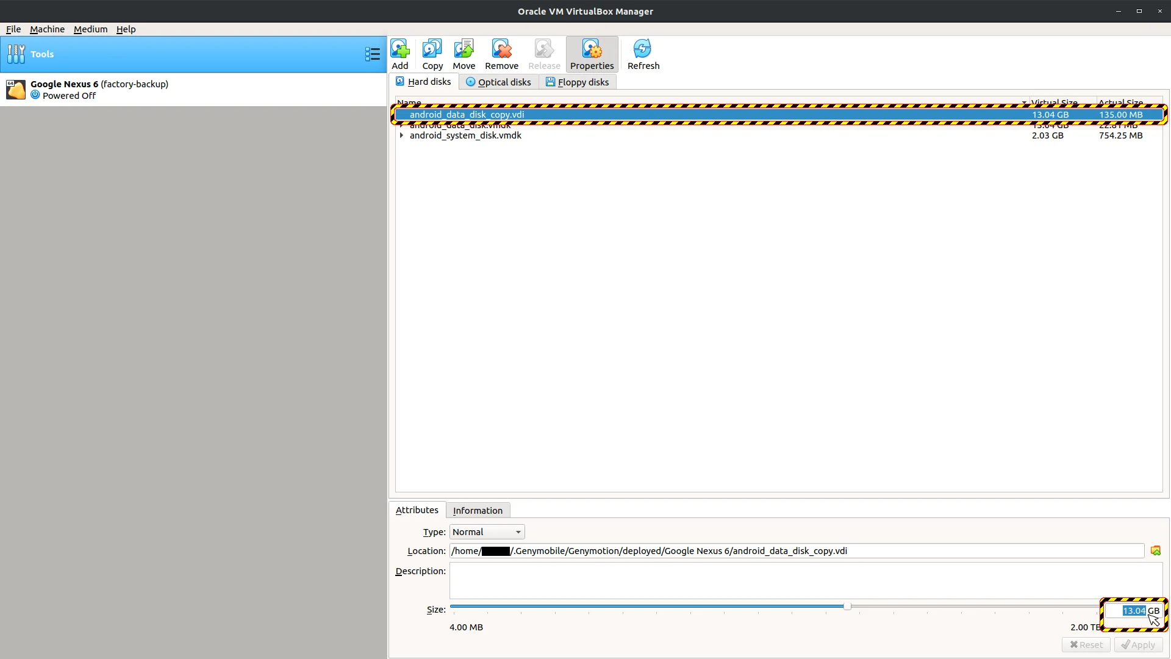Open the Machine menu

47,29
